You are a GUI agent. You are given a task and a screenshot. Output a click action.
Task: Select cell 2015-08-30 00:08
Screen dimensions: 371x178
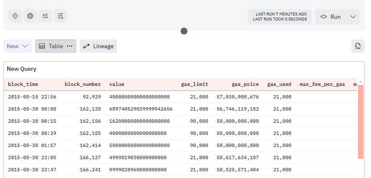[x=32, y=109]
